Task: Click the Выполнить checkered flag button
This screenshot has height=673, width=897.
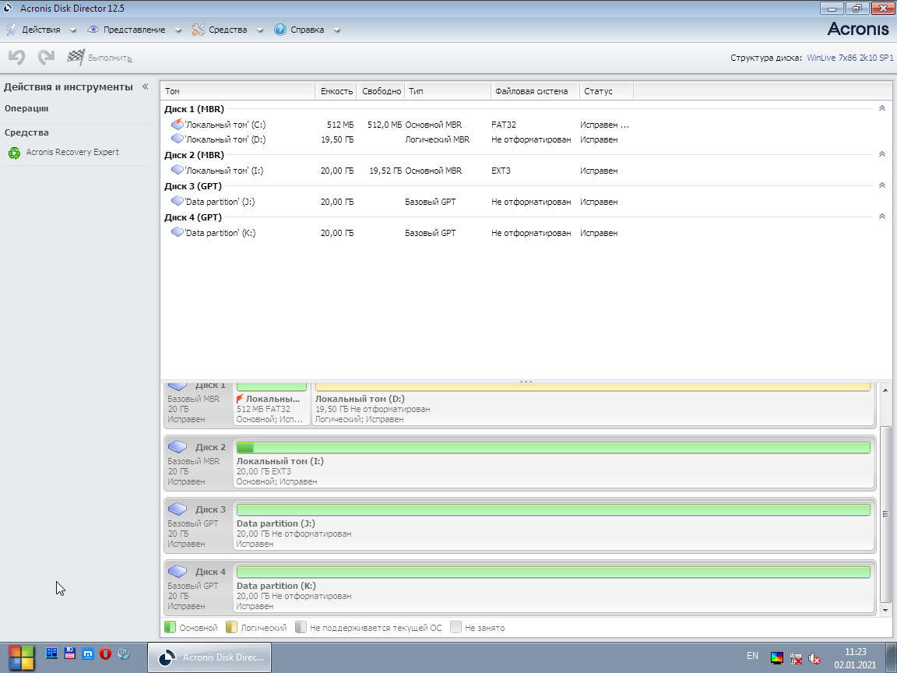Action: 100,57
